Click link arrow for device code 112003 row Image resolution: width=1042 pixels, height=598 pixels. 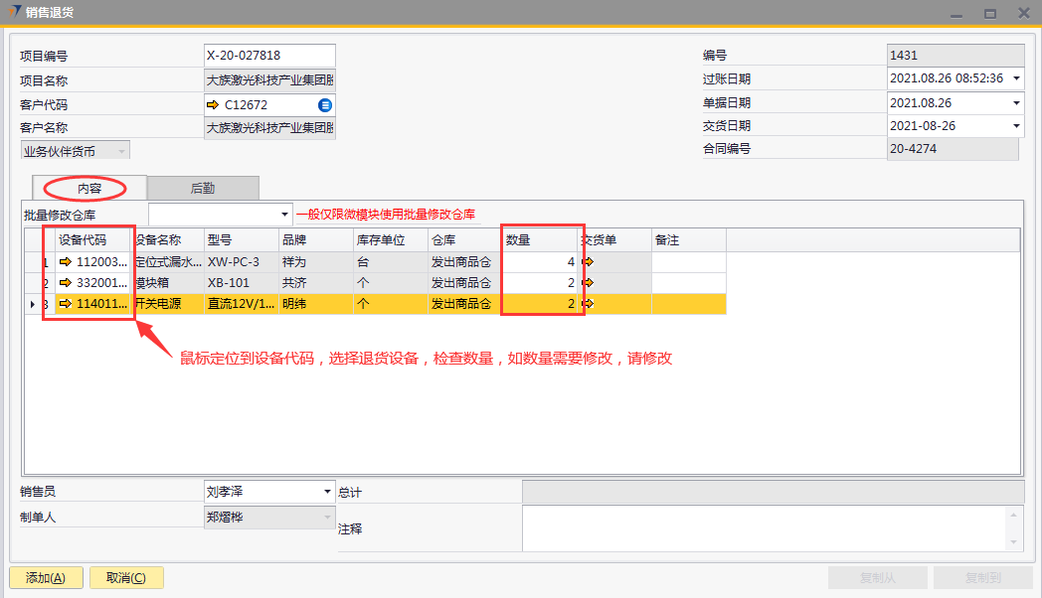click(66, 262)
